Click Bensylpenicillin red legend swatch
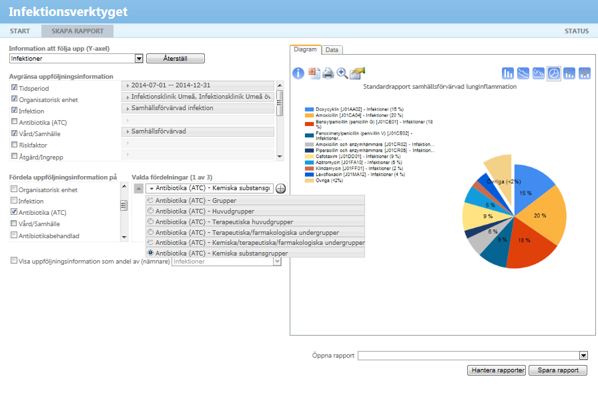The image size is (598, 407). point(309,124)
